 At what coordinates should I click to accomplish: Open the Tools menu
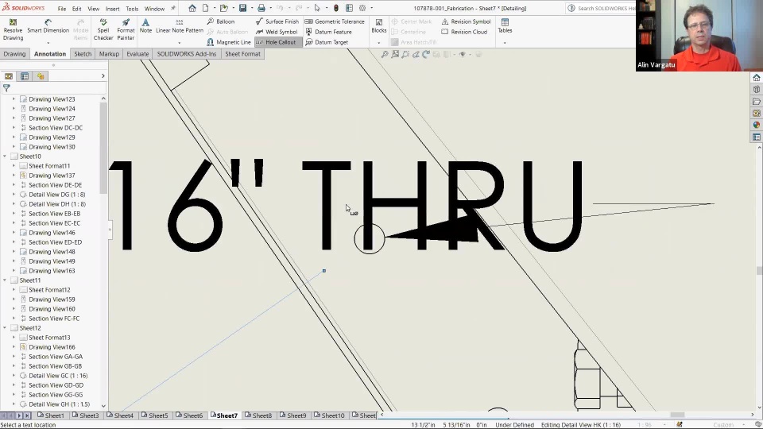[132, 8]
